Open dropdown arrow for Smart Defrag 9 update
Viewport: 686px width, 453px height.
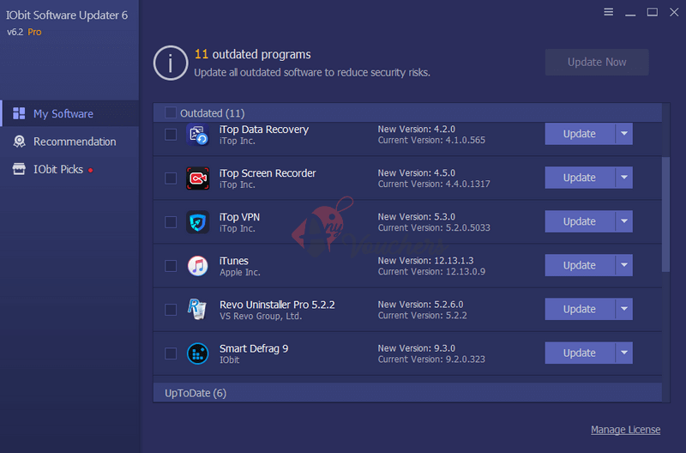pos(624,353)
